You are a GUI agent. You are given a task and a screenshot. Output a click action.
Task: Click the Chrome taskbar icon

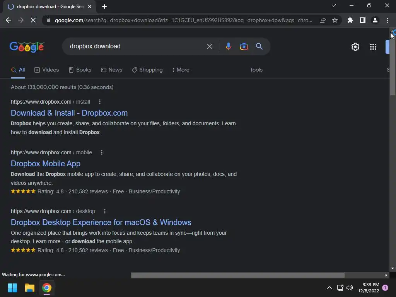point(47,288)
